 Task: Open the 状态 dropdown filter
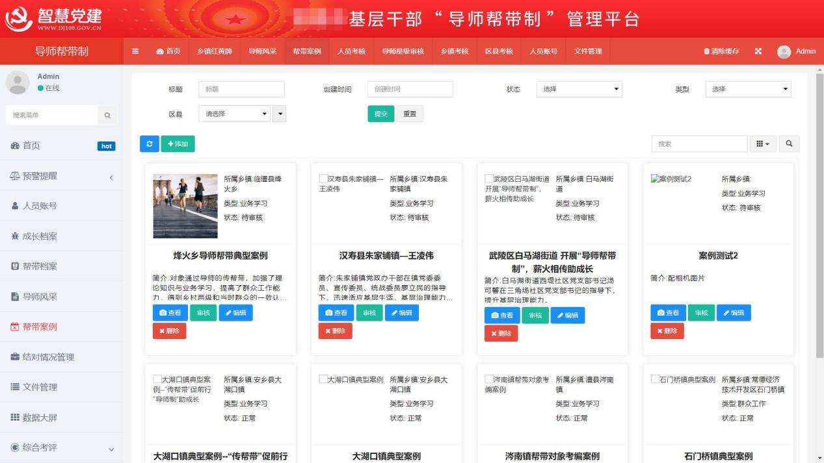tap(579, 89)
